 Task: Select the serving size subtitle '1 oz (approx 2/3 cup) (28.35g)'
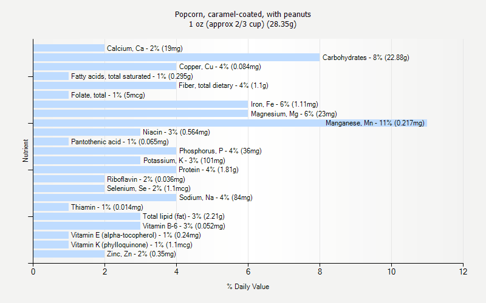242,24
